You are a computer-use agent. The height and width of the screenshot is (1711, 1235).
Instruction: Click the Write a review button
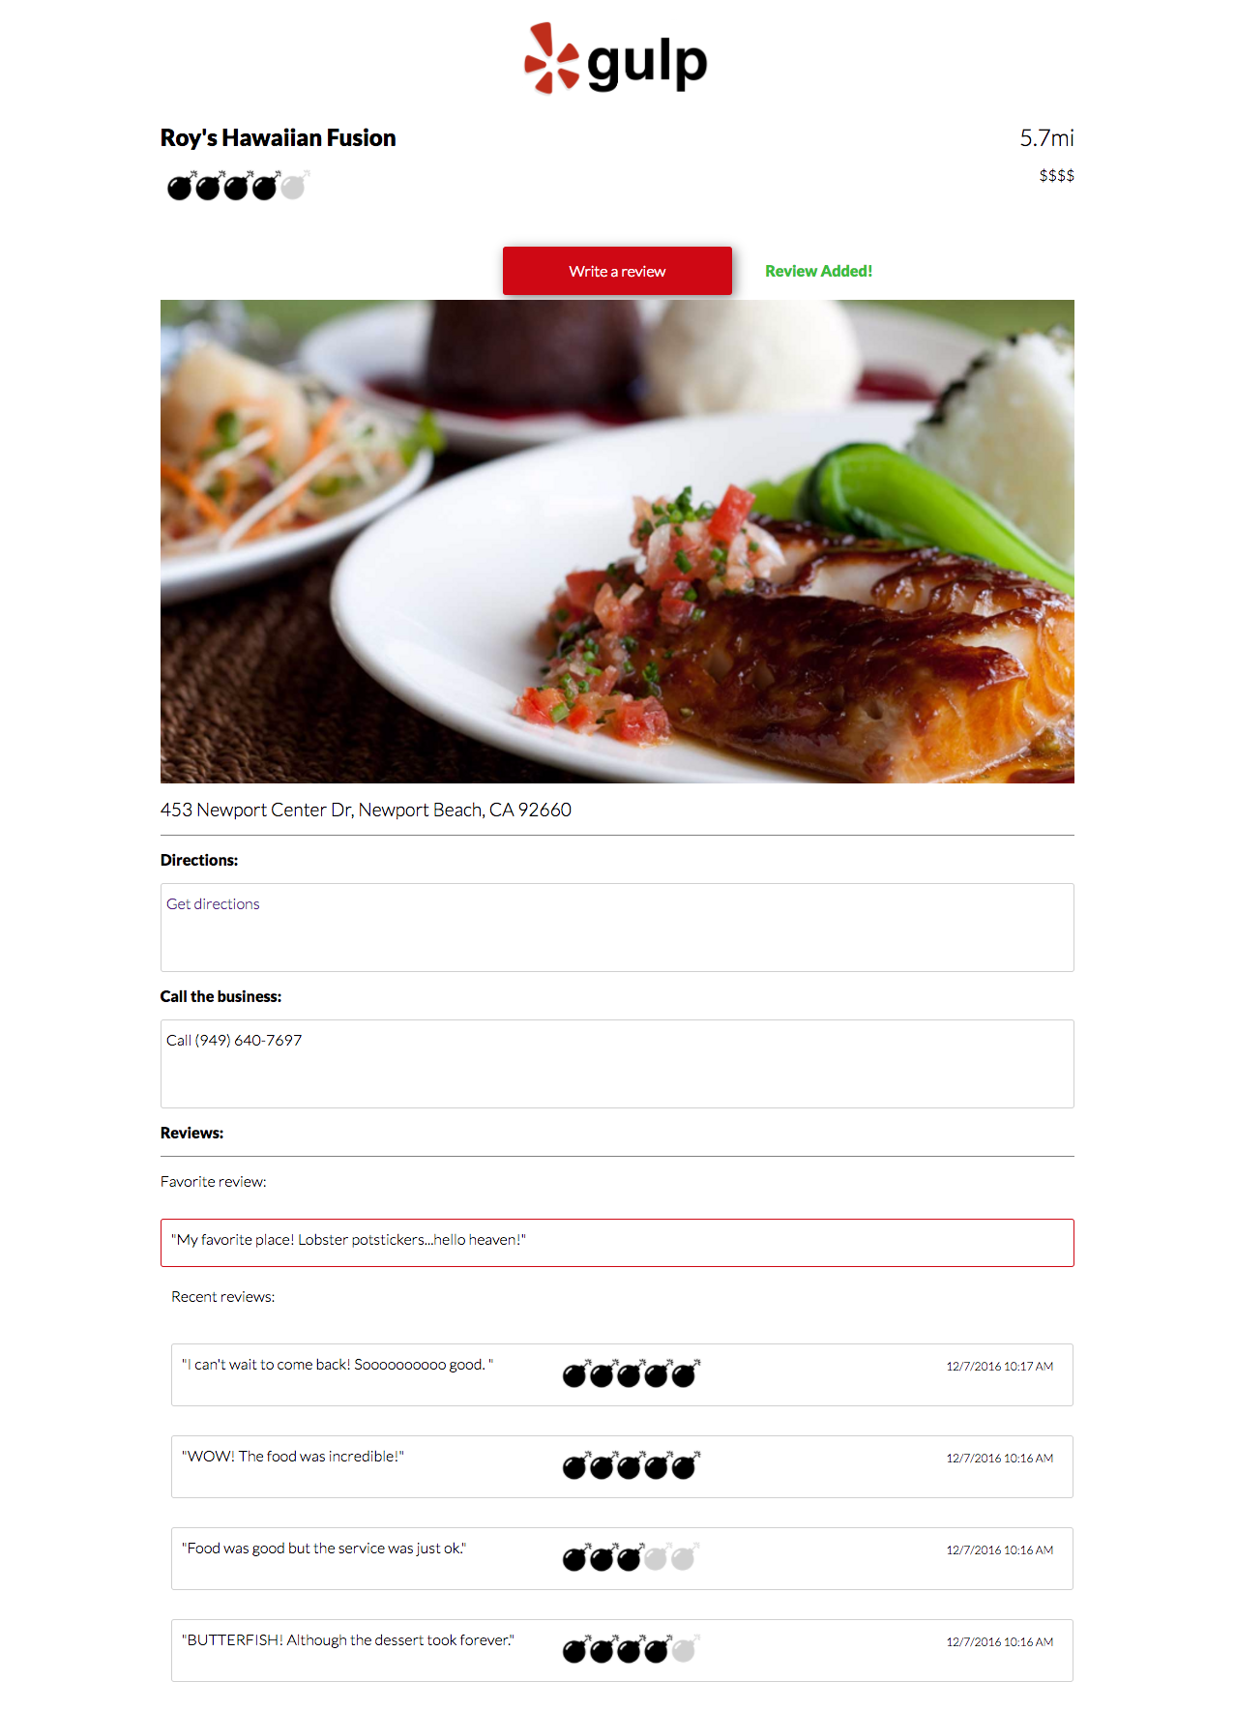click(617, 271)
